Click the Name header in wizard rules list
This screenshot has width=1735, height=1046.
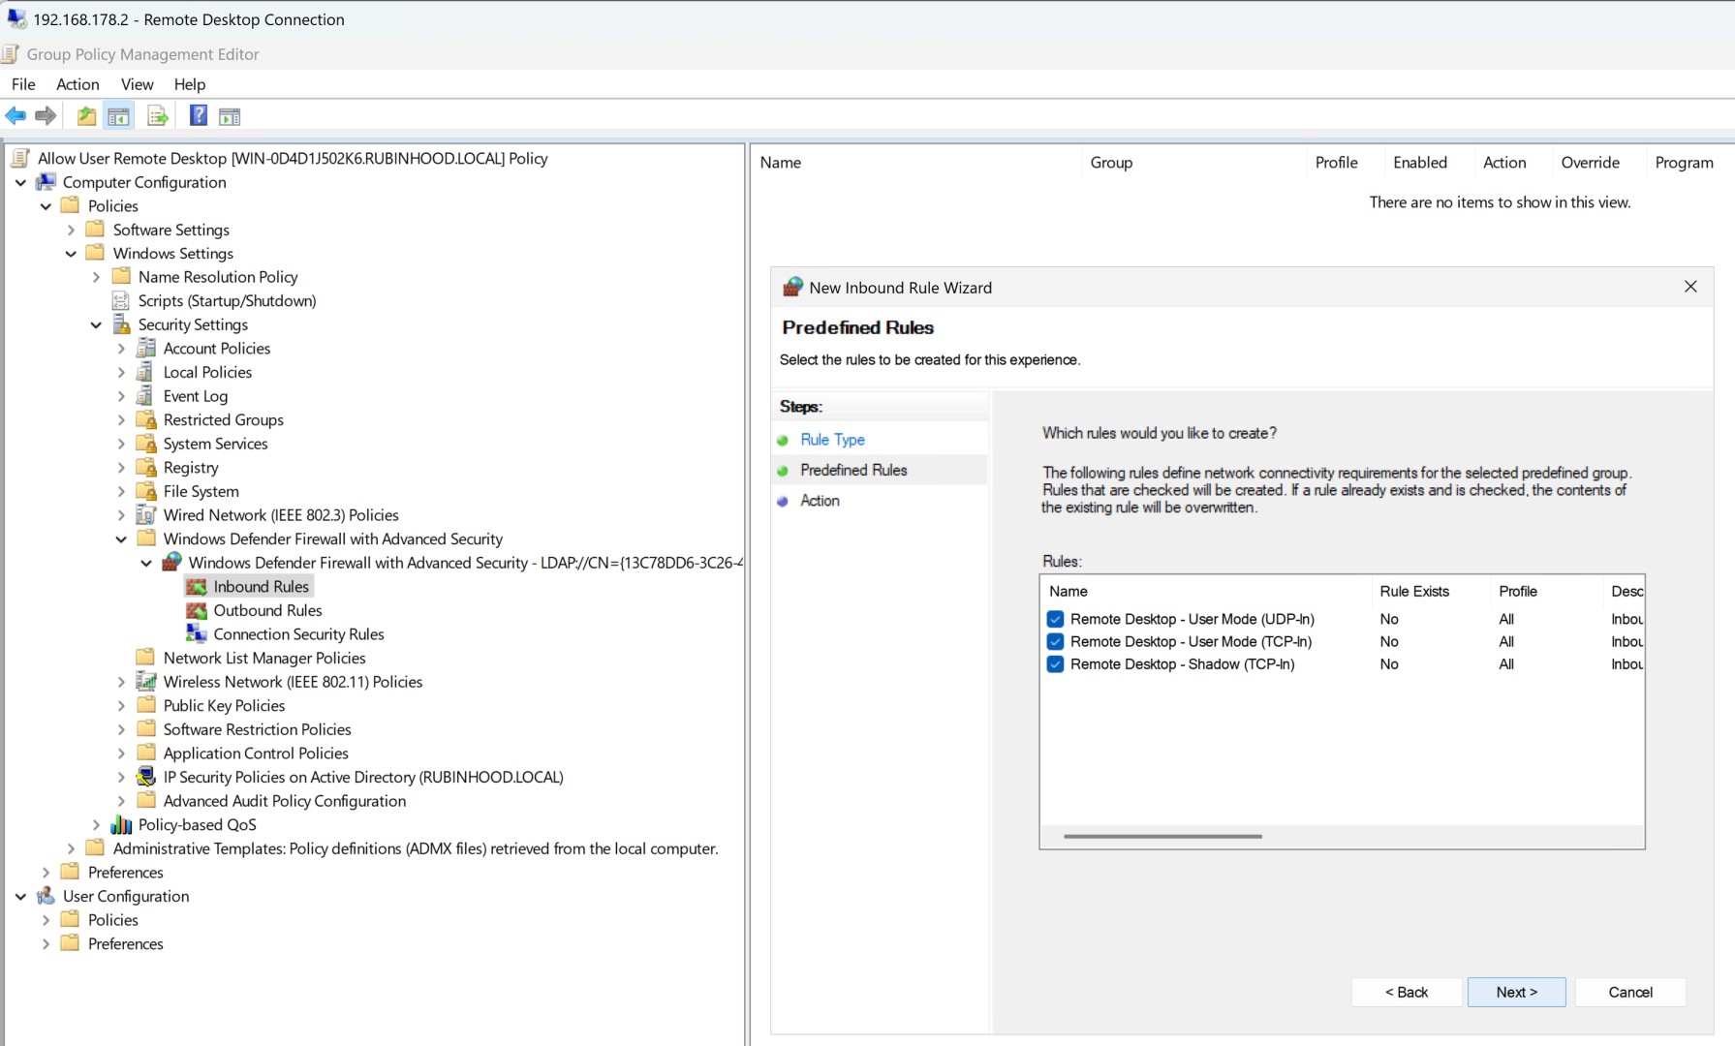pos(1069,592)
